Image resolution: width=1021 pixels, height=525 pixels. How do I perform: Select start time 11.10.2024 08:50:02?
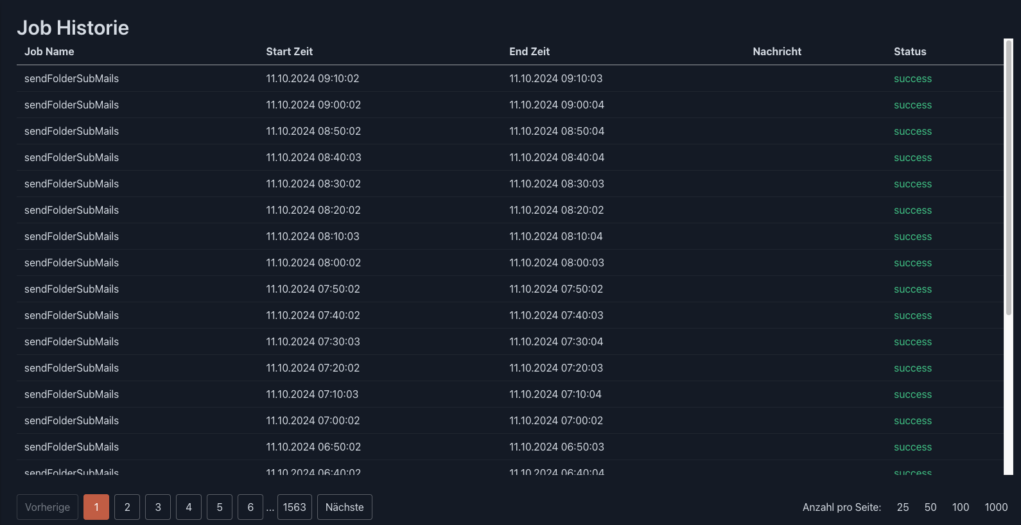[313, 131]
